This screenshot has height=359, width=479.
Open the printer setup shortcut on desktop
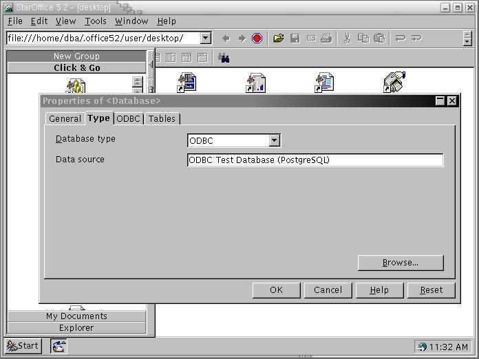[394, 82]
